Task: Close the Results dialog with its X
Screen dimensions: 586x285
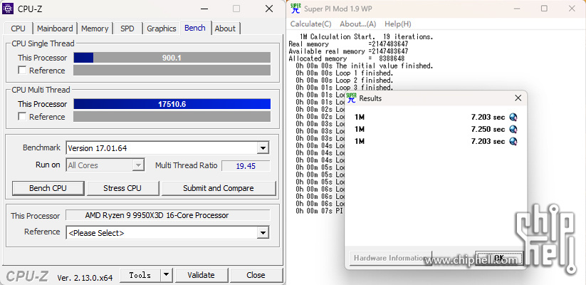Action: coord(518,98)
